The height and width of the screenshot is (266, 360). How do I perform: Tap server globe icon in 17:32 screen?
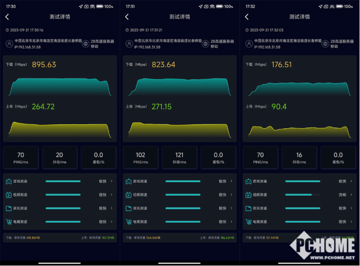coord(325,43)
